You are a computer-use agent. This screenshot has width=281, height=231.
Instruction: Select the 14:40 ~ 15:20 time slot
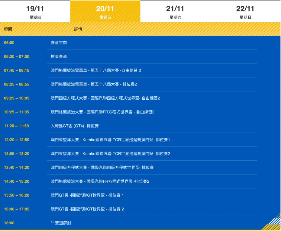click(17, 181)
